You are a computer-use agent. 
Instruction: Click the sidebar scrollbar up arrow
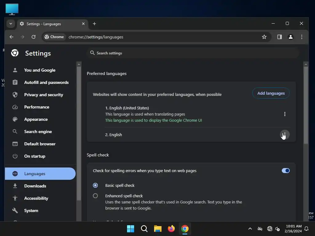point(79,64)
